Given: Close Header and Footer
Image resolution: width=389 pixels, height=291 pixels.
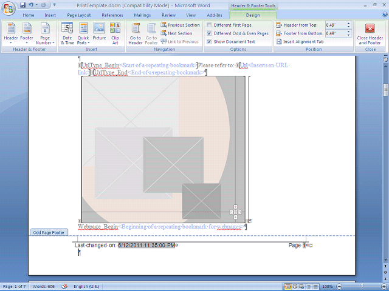Looking at the screenshot, I should click(370, 34).
